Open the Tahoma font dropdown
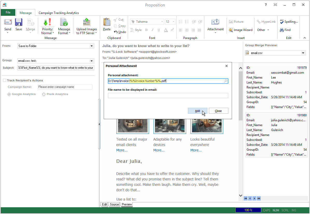 (162, 22)
